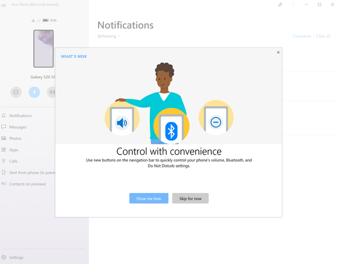Click the Clear all link
The image size is (338, 264).
(x=323, y=36)
